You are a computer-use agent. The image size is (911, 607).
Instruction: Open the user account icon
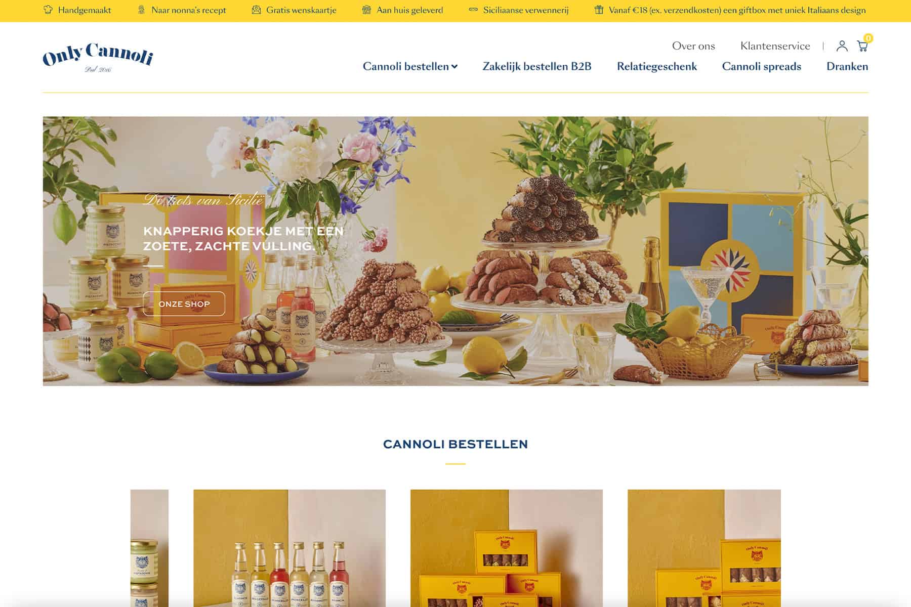[x=842, y=46]
